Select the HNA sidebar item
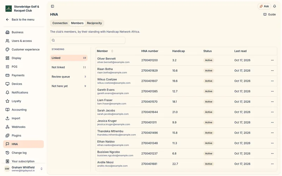 [x=23, y=144]
